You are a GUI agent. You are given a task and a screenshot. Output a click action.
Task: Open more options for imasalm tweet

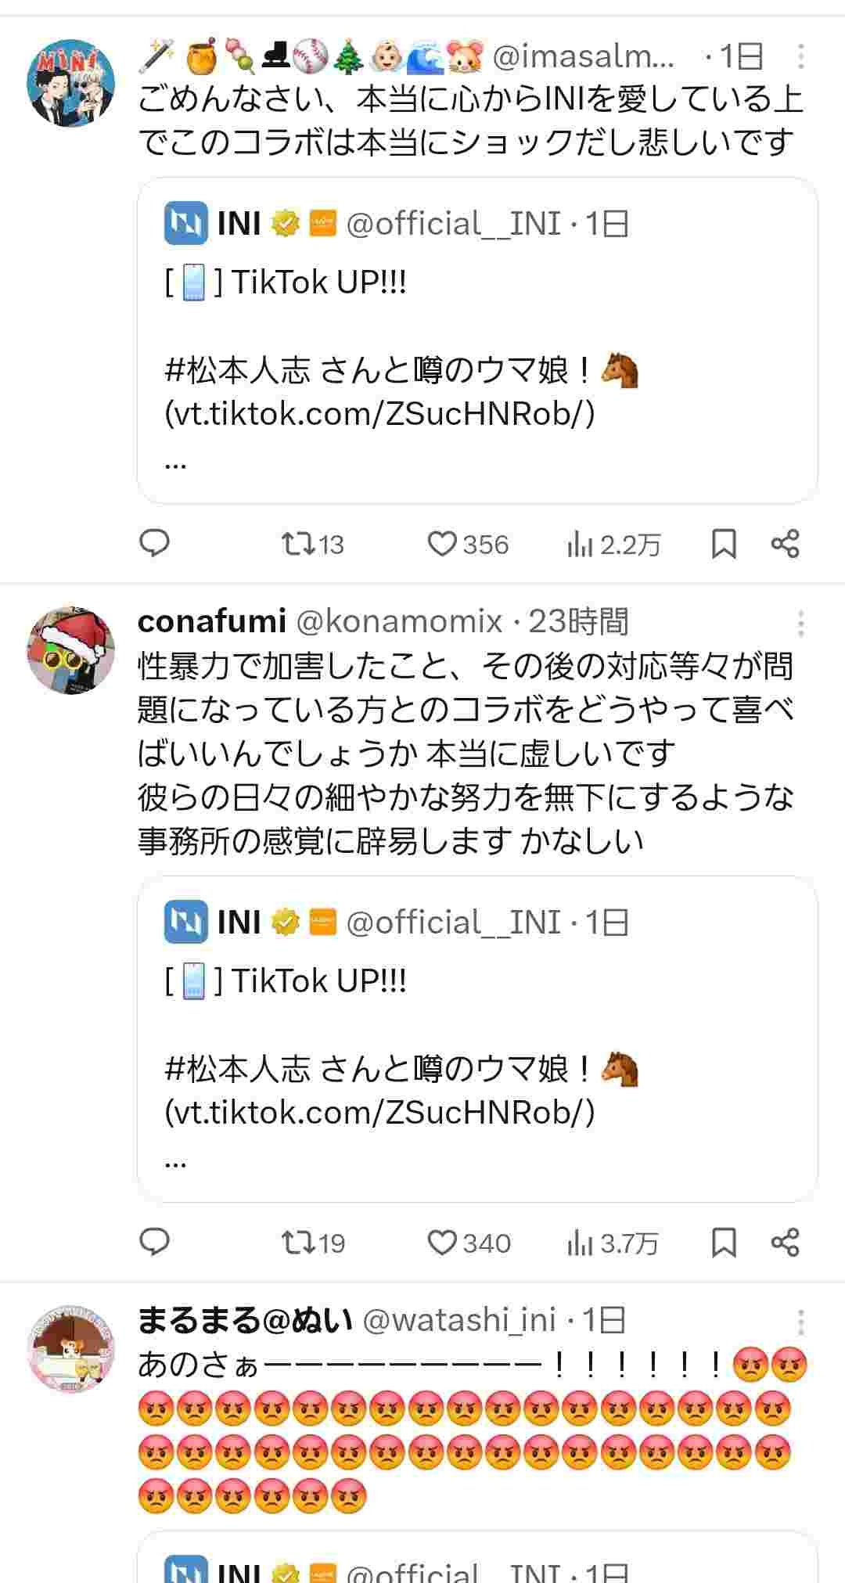pyautogui.click(x=800, y=57)
